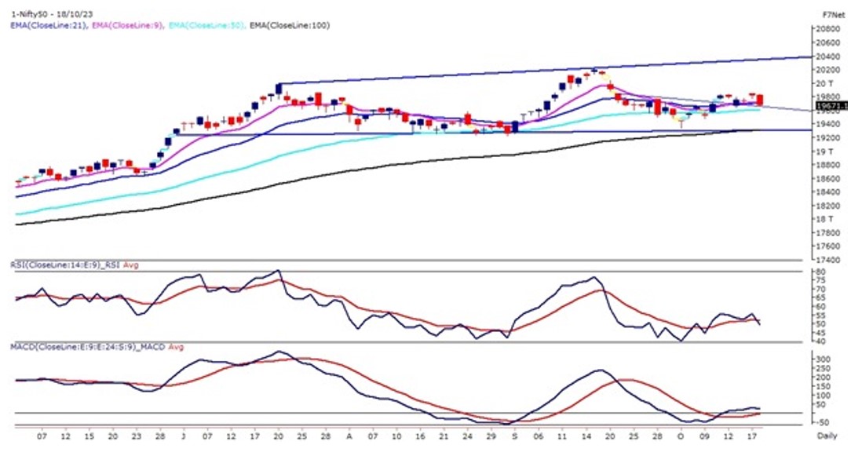
Task: Click the 19400 price axis label
Action: click(829, 124)
